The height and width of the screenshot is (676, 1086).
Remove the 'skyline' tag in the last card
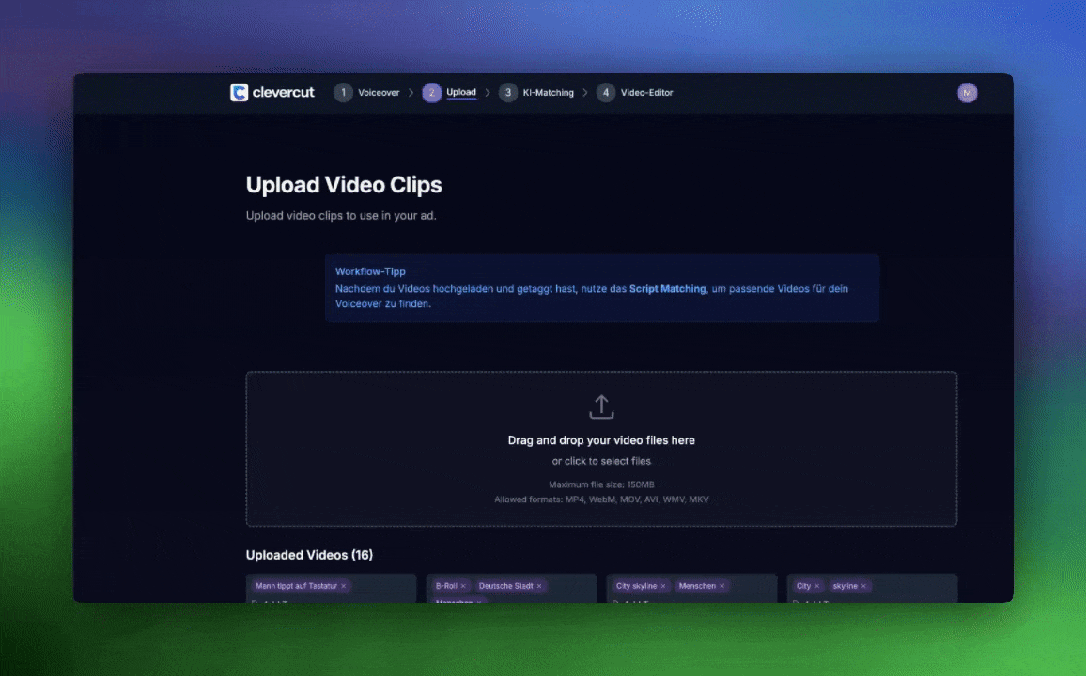[863, 586]
